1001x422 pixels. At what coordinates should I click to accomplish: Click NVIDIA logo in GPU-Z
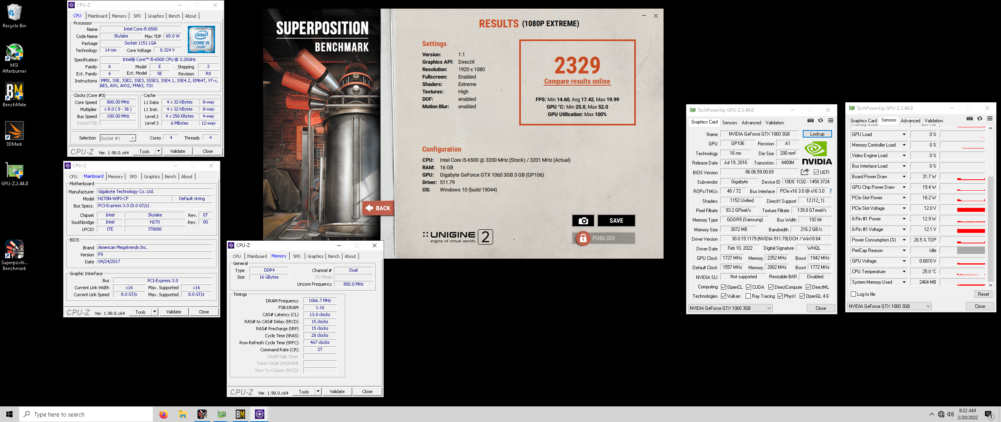(817, 153)
